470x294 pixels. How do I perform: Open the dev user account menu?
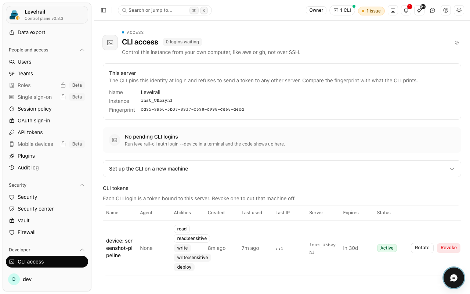[x=47, y=279]
